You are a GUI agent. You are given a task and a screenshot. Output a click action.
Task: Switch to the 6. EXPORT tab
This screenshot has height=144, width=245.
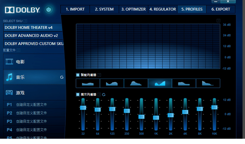point(221,9)
